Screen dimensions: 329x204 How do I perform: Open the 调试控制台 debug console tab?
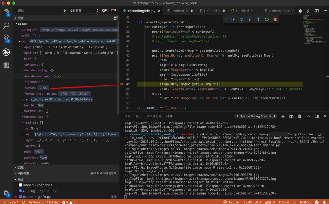(x=154, y=116)
